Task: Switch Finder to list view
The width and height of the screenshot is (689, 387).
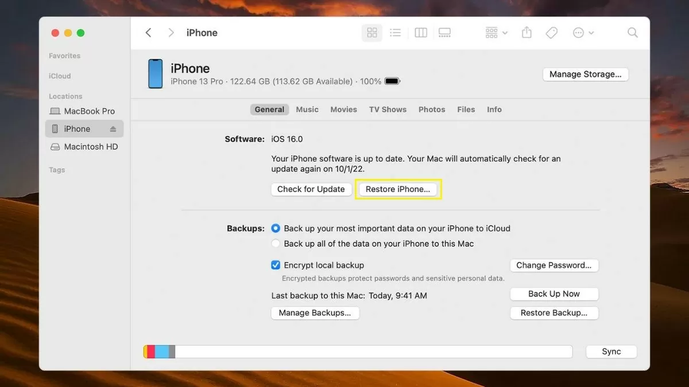Action: coord(395,33)
